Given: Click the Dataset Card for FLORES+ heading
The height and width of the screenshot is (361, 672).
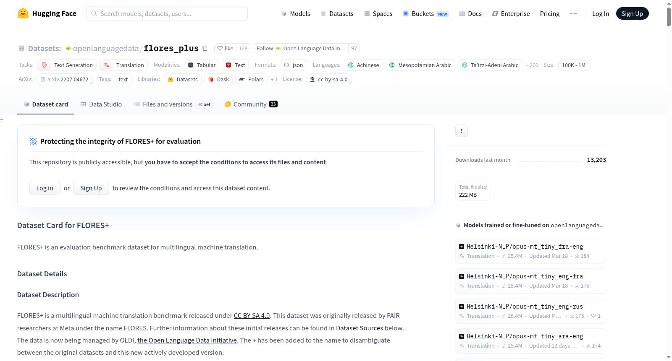Looking at the screenshot, I should (63, 225).
